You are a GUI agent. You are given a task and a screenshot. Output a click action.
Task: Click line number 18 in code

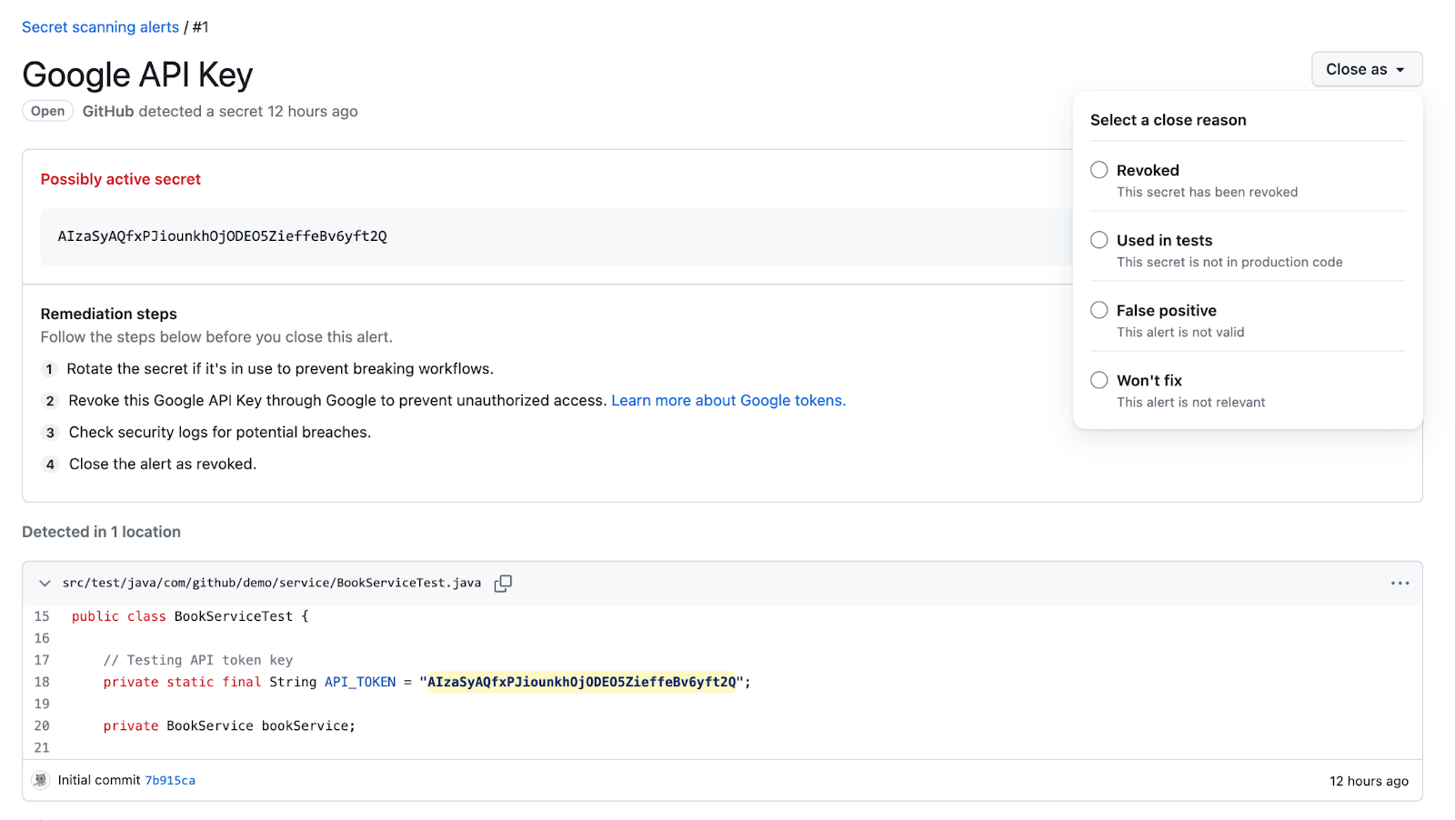click(42, 683)
